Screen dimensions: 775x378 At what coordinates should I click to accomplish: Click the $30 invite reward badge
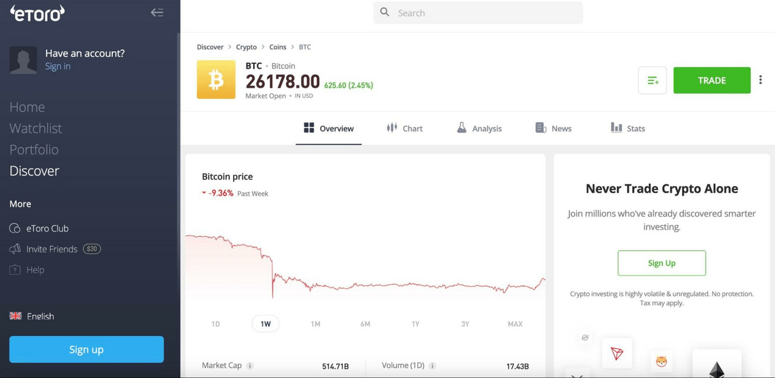tap(92, 249)
